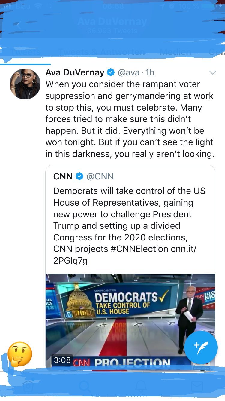Switch to the Medien tab
The width and height of the screenshot is (225, 401).
tap(175, 52)
